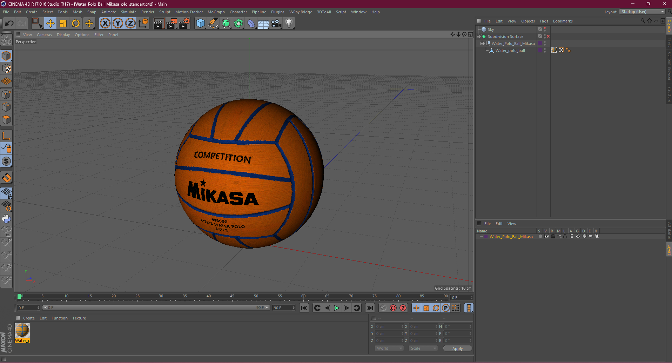
Task: Toggle coordinate system icon
Action: (x=143, y=24)
